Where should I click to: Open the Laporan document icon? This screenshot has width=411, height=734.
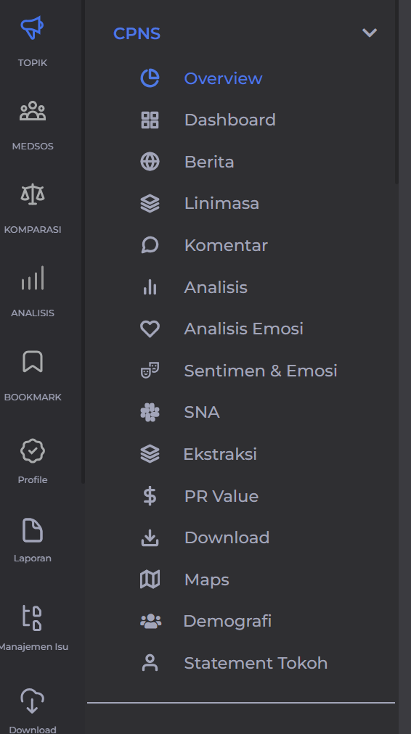(x=33, y=530)
